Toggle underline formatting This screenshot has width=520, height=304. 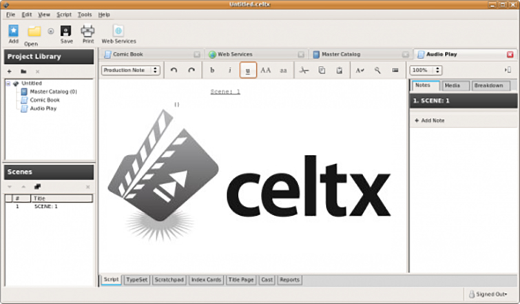tap(248, 70)
